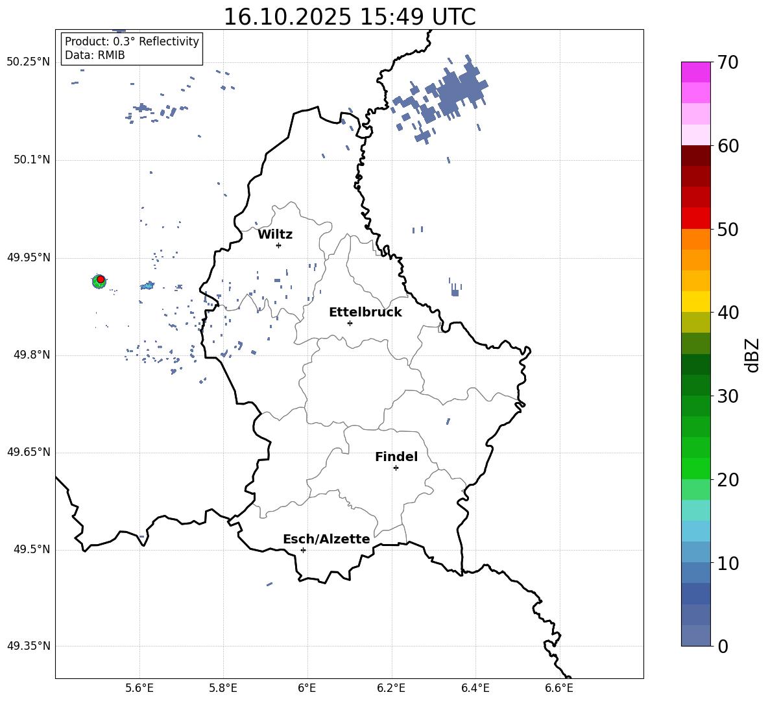Click the cross marker below Findel

click(396, 468)
